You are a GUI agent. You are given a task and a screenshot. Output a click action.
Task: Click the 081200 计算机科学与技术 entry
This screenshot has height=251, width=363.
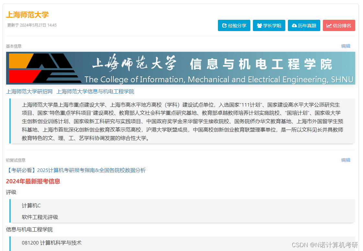point(51,243)
